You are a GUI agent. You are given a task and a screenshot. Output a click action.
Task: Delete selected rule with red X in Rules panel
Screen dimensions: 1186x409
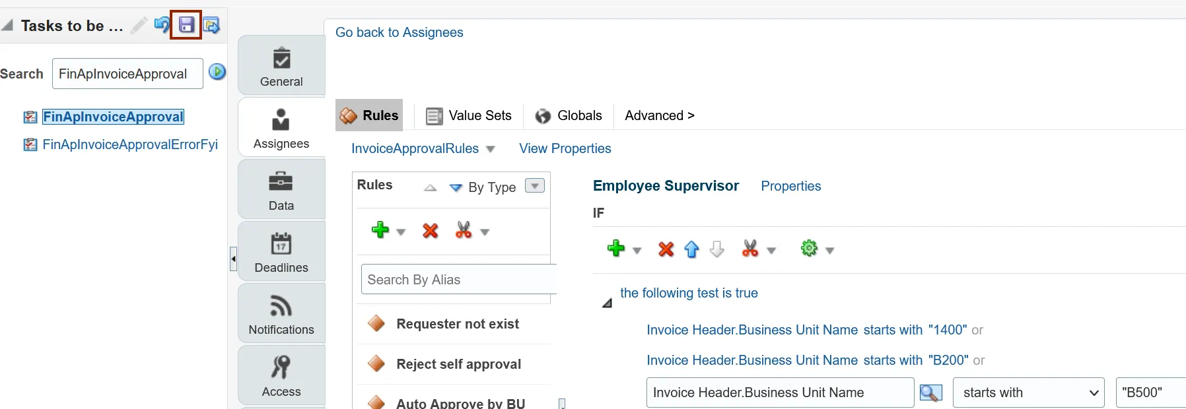[x=431, y=231]
